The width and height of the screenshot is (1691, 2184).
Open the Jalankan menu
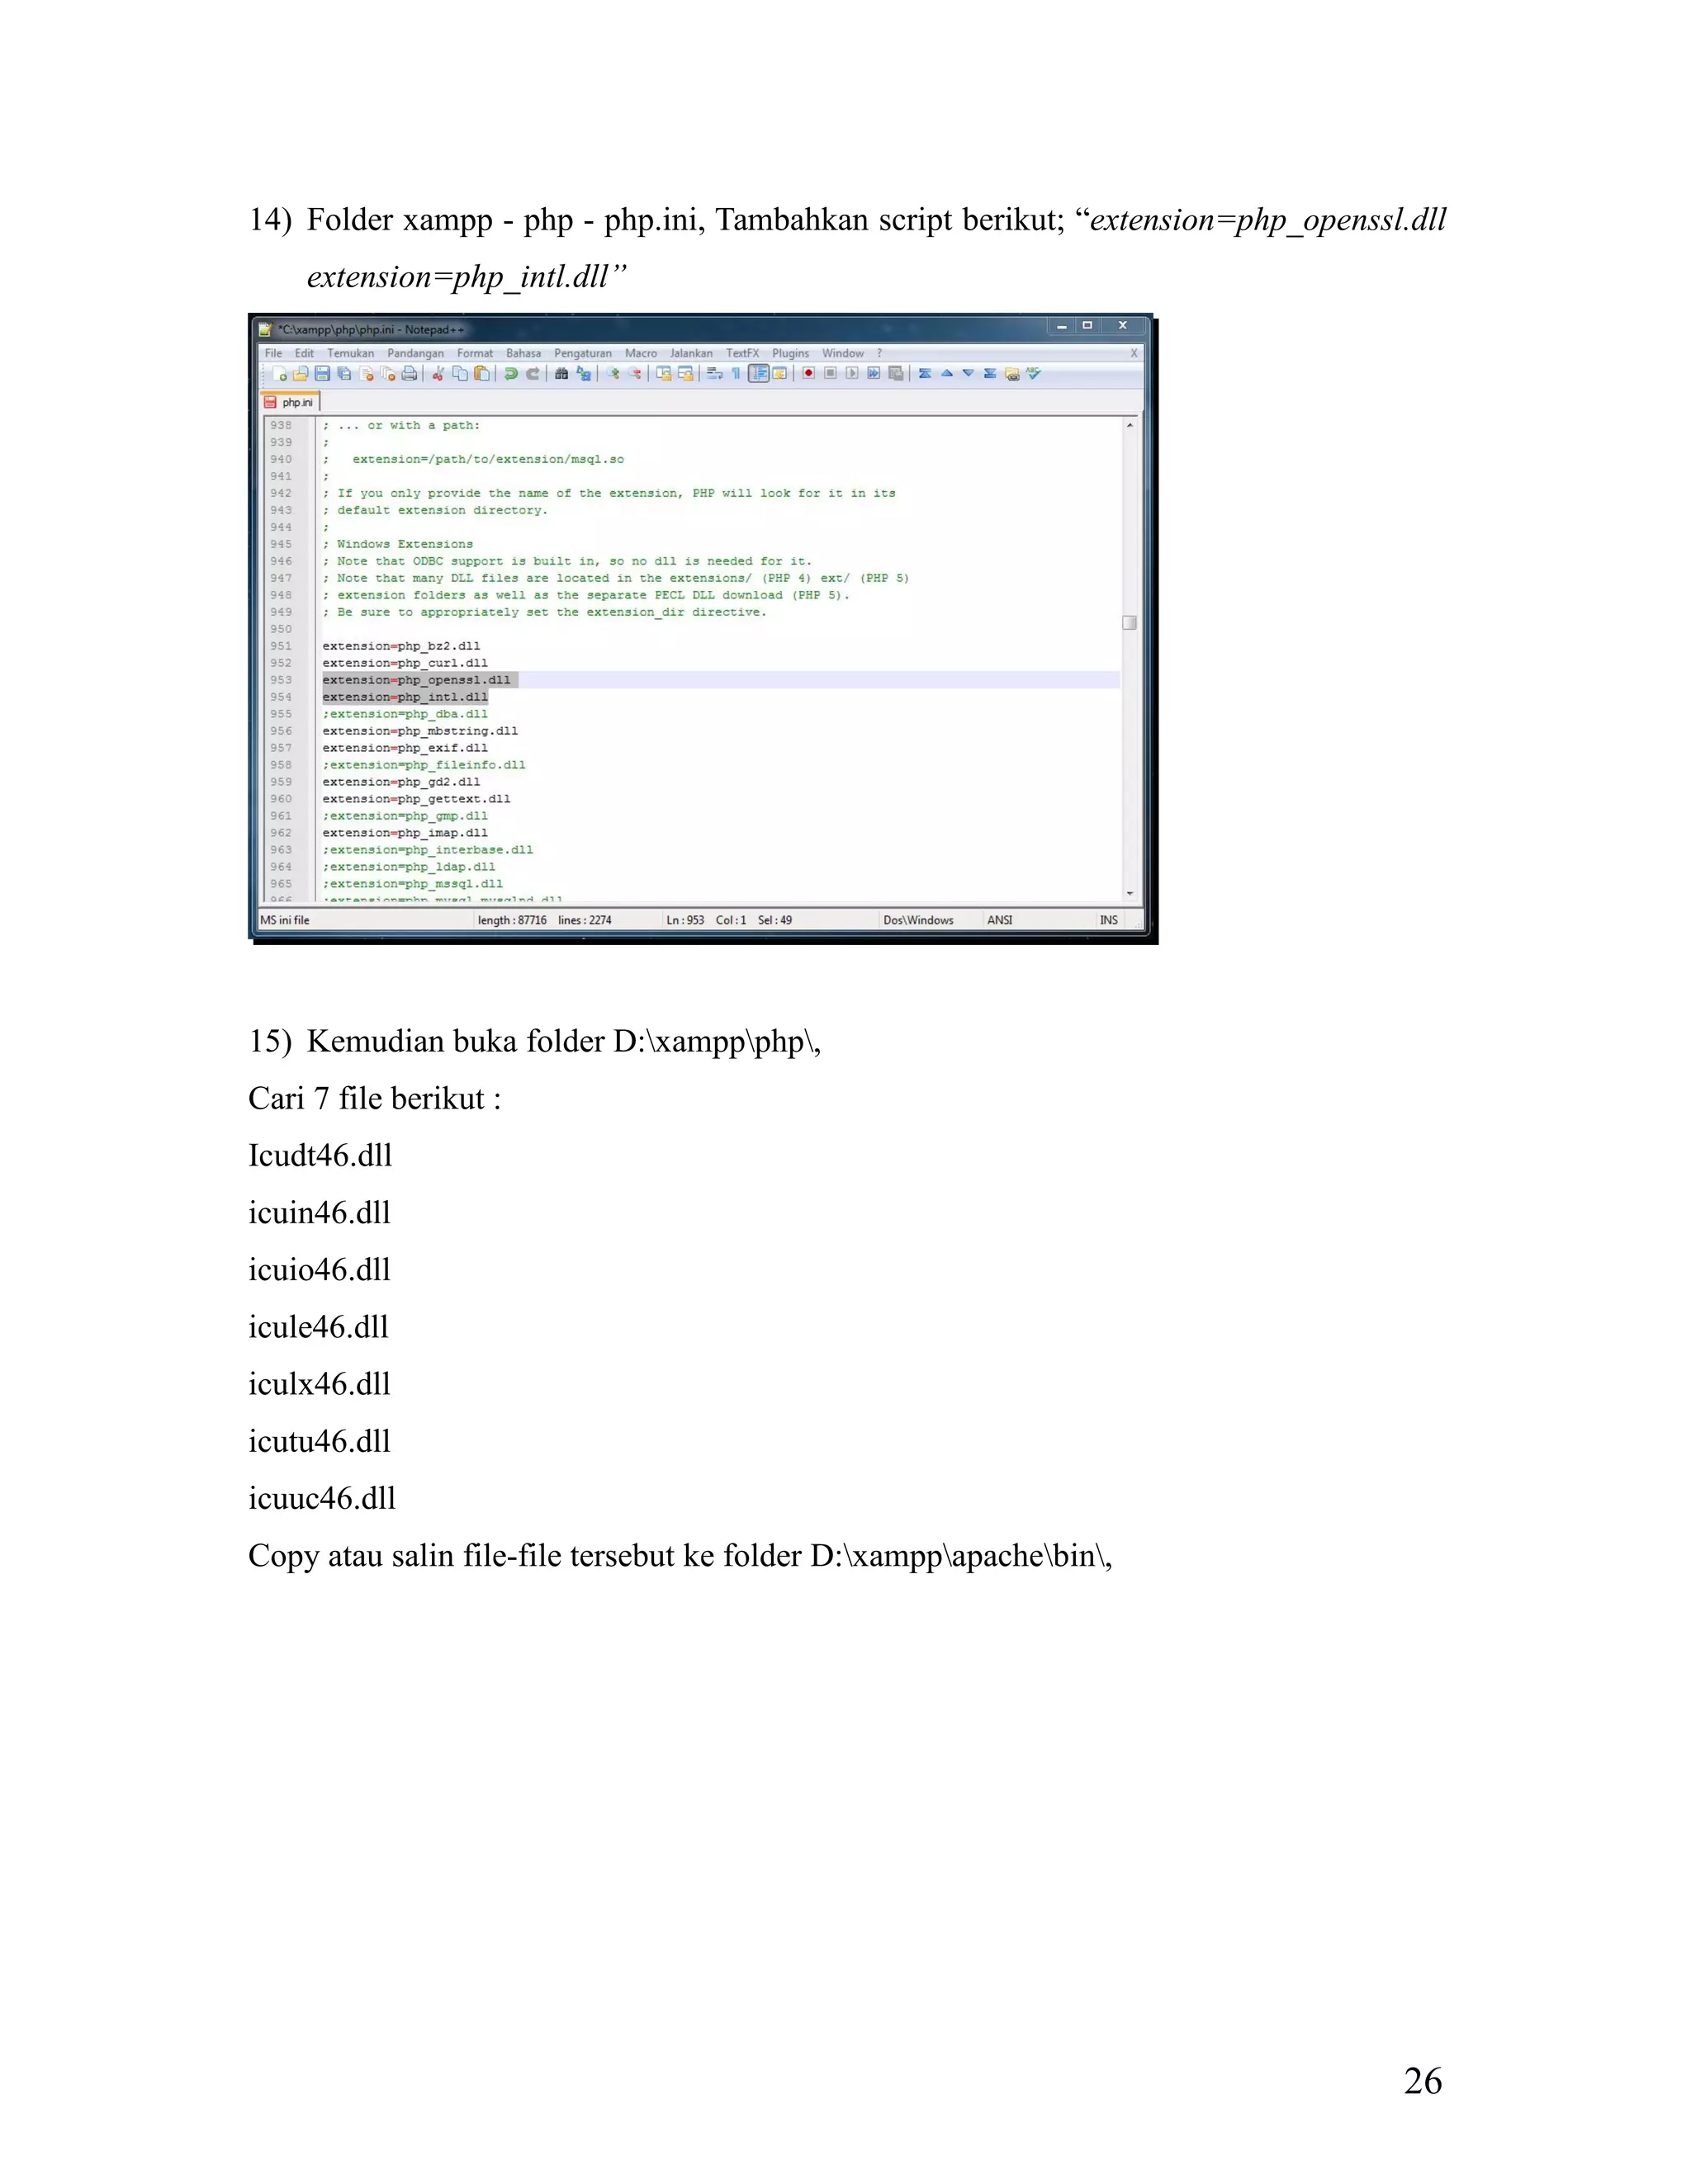pyautogui.click(x=691, y=353)
